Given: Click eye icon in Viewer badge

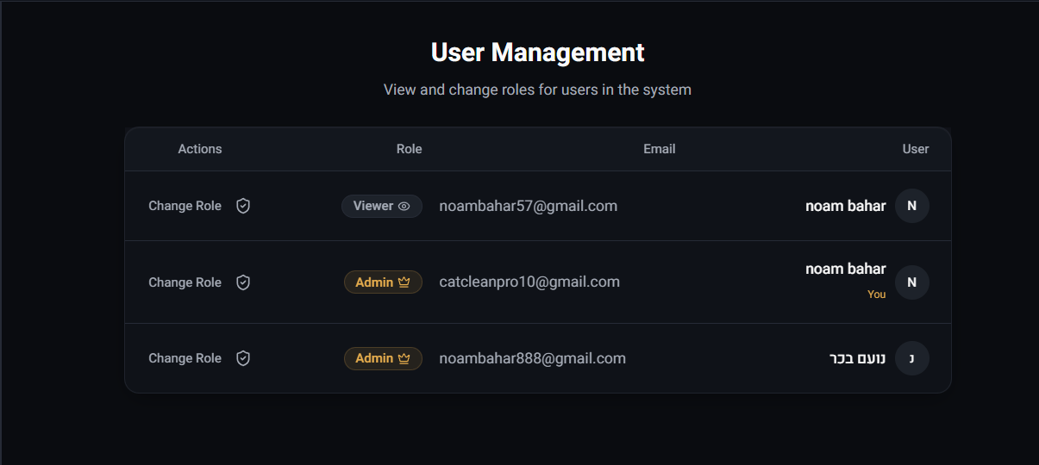Looking at the screenshot, I should (x=404, y=206).
